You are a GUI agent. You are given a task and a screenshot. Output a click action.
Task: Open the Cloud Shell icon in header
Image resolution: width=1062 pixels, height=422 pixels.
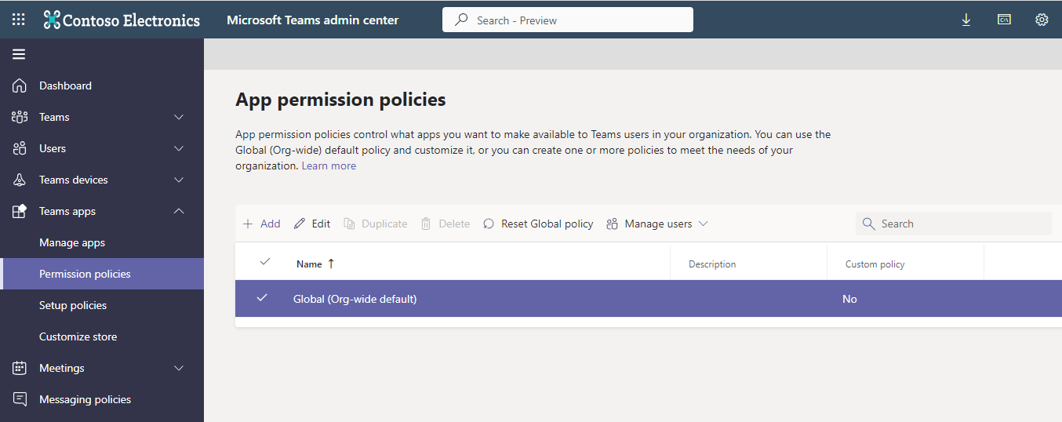point(1004,20)
